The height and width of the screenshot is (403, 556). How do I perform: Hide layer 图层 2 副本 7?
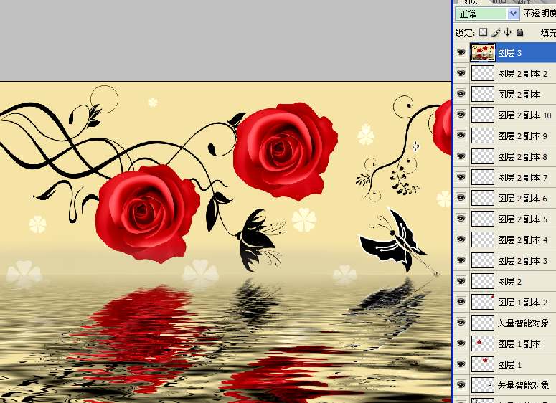(461, 177)
